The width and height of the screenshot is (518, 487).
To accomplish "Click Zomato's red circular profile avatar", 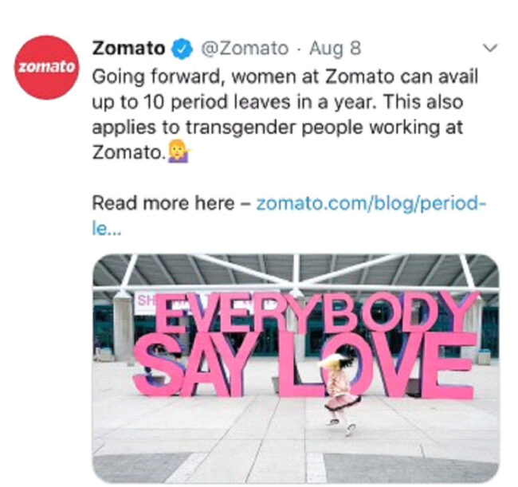I will pos(46,68).
